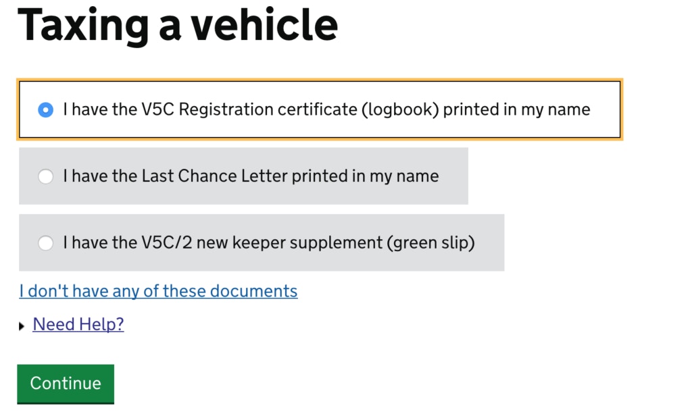Toggle the Last Chance Letter radio control

[x=45, y=176]
